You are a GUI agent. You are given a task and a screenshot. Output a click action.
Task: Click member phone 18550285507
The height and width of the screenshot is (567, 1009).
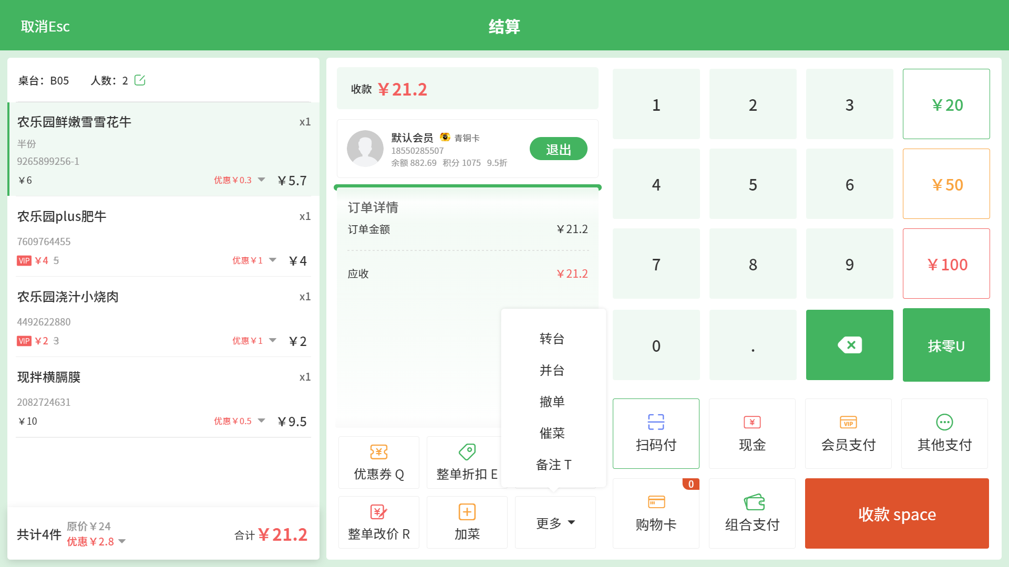click(417, 151)
